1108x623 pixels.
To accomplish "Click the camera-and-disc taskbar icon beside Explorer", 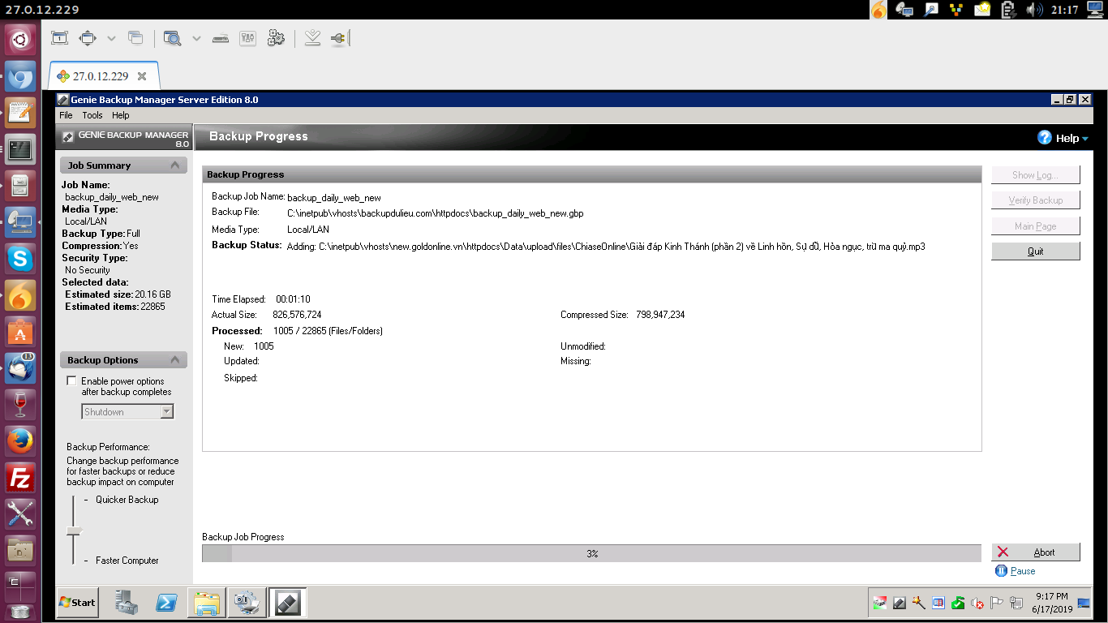I will 246,603.
